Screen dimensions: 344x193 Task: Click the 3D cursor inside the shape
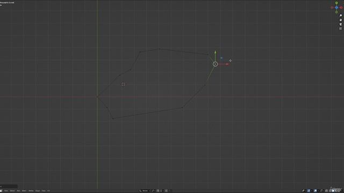point(123,84)
